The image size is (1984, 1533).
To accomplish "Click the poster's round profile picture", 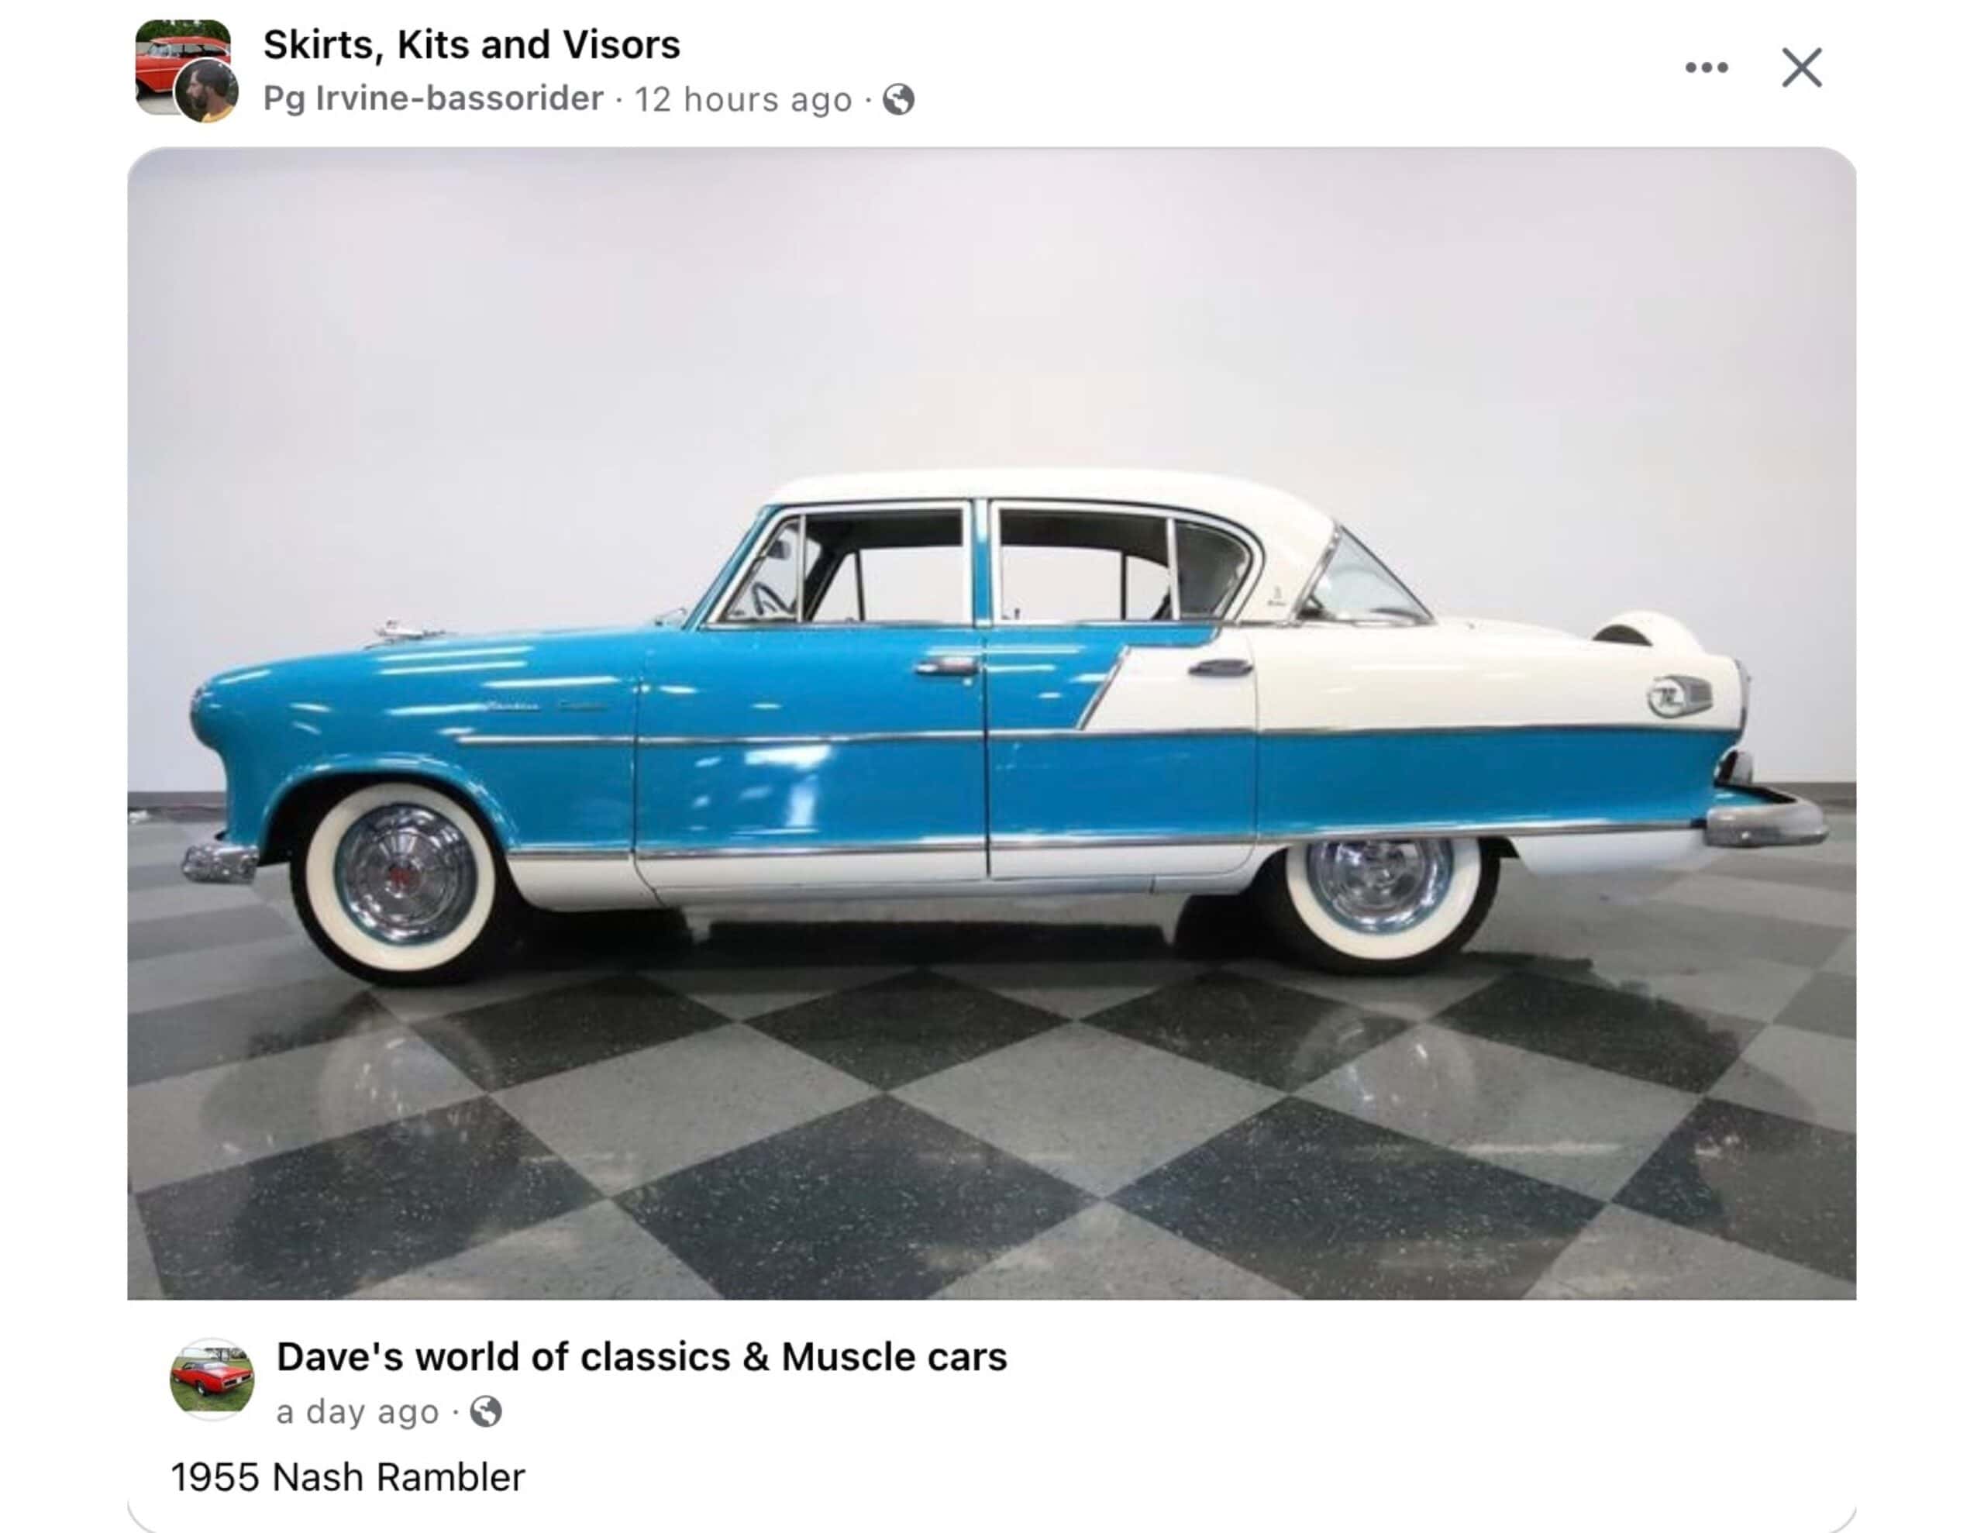I will tap(206, 91).
